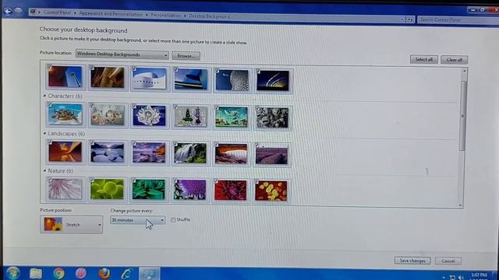The width and height of the screenshot is (499, 280).
Task: Select the icy lake landscape wallpaper
Action: 107,152
